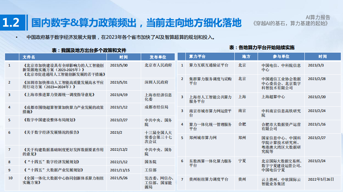Click 《数字中国建设整体布局规划》
Viewport: 343px width, 192px height.
pos(49,120)
